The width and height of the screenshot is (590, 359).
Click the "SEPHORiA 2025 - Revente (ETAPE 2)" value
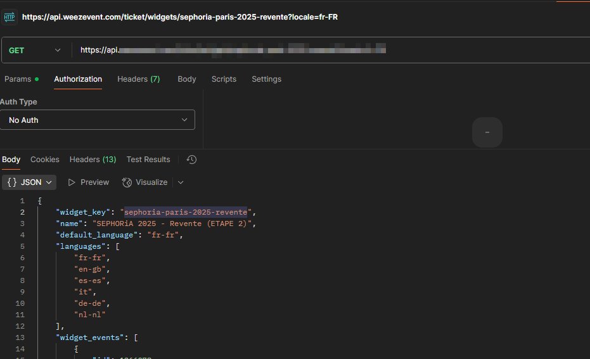172,224
